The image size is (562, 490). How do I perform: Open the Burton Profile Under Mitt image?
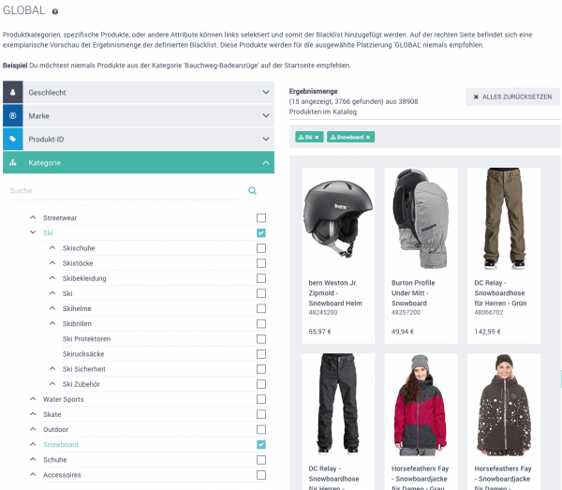pyautogui.click(x=421, y=218)
